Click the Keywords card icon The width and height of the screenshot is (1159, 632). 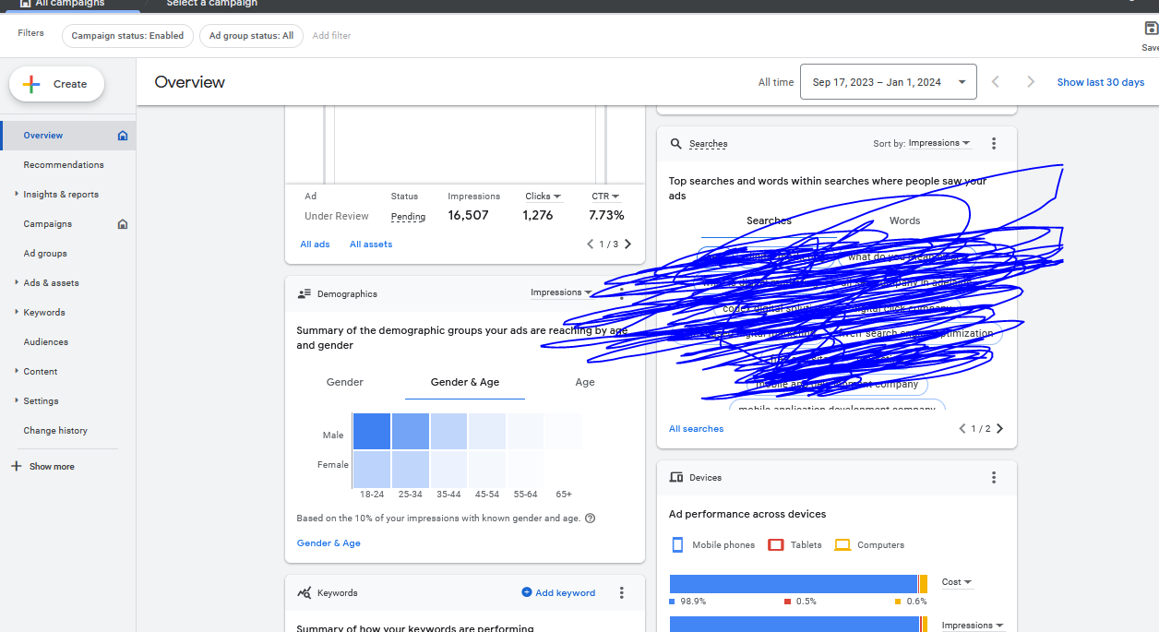click(305, 593)
